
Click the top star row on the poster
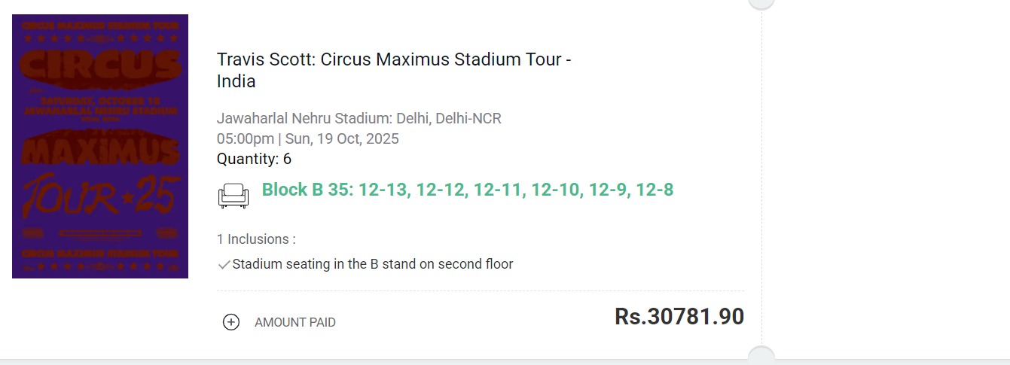click(99, 37)
